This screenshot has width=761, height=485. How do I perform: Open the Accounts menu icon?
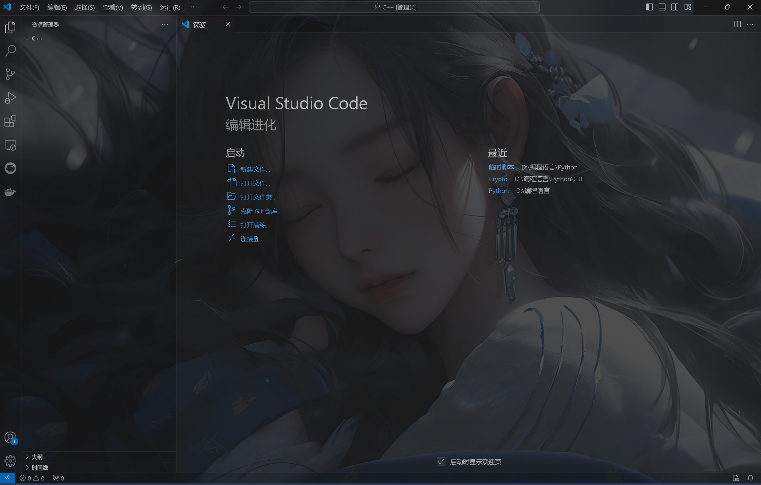pos(11,437)
